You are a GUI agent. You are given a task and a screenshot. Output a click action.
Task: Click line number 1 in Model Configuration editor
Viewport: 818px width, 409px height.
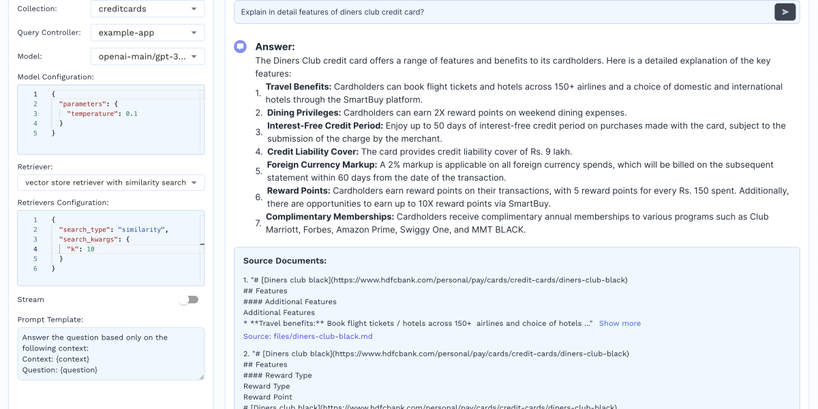tap(35, 94)
